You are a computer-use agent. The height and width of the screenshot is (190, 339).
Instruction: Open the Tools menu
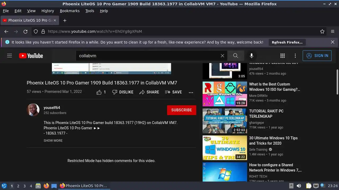coord(90,11)
